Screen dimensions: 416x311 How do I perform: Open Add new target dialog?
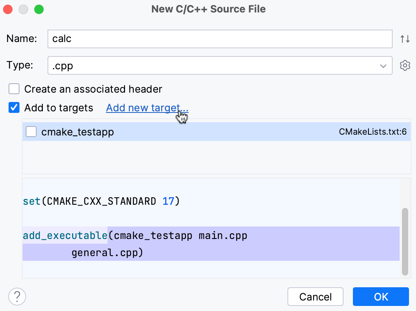click(147, 107)
